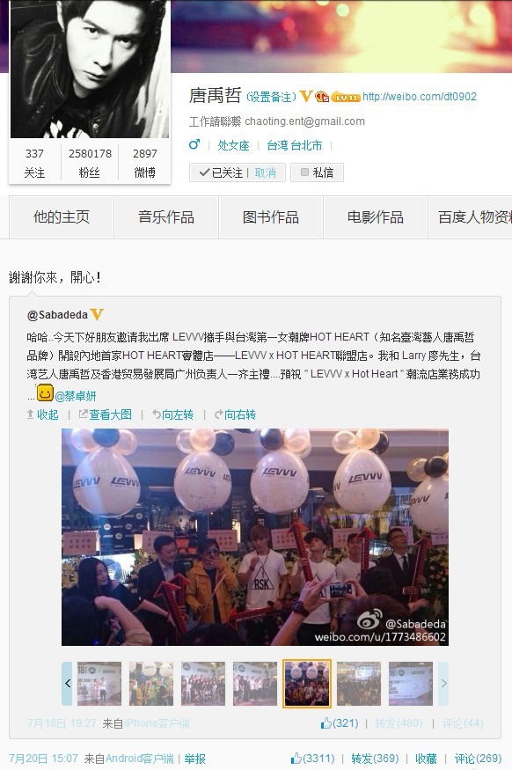
Task: Click the thumbs-up like icon showing 3311
Action: click(296, 759)
